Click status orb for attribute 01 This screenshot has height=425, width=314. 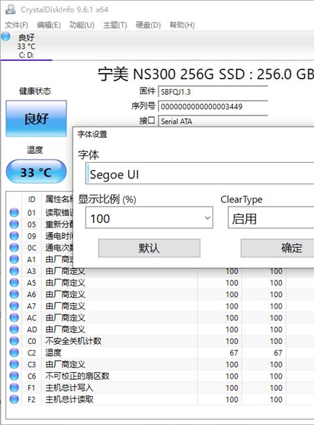click(14, 212)
